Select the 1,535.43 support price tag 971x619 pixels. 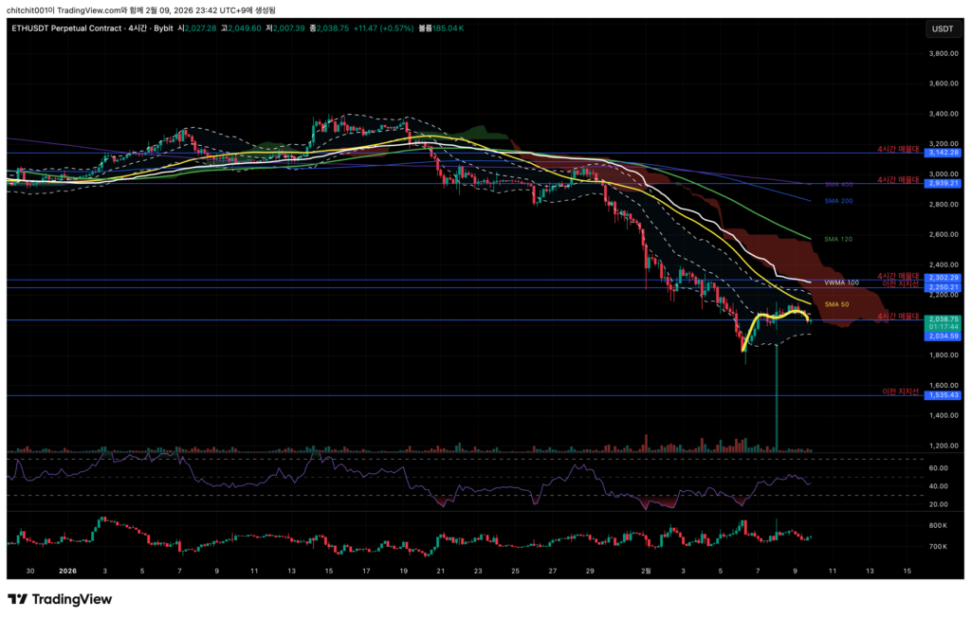(943, 395)
